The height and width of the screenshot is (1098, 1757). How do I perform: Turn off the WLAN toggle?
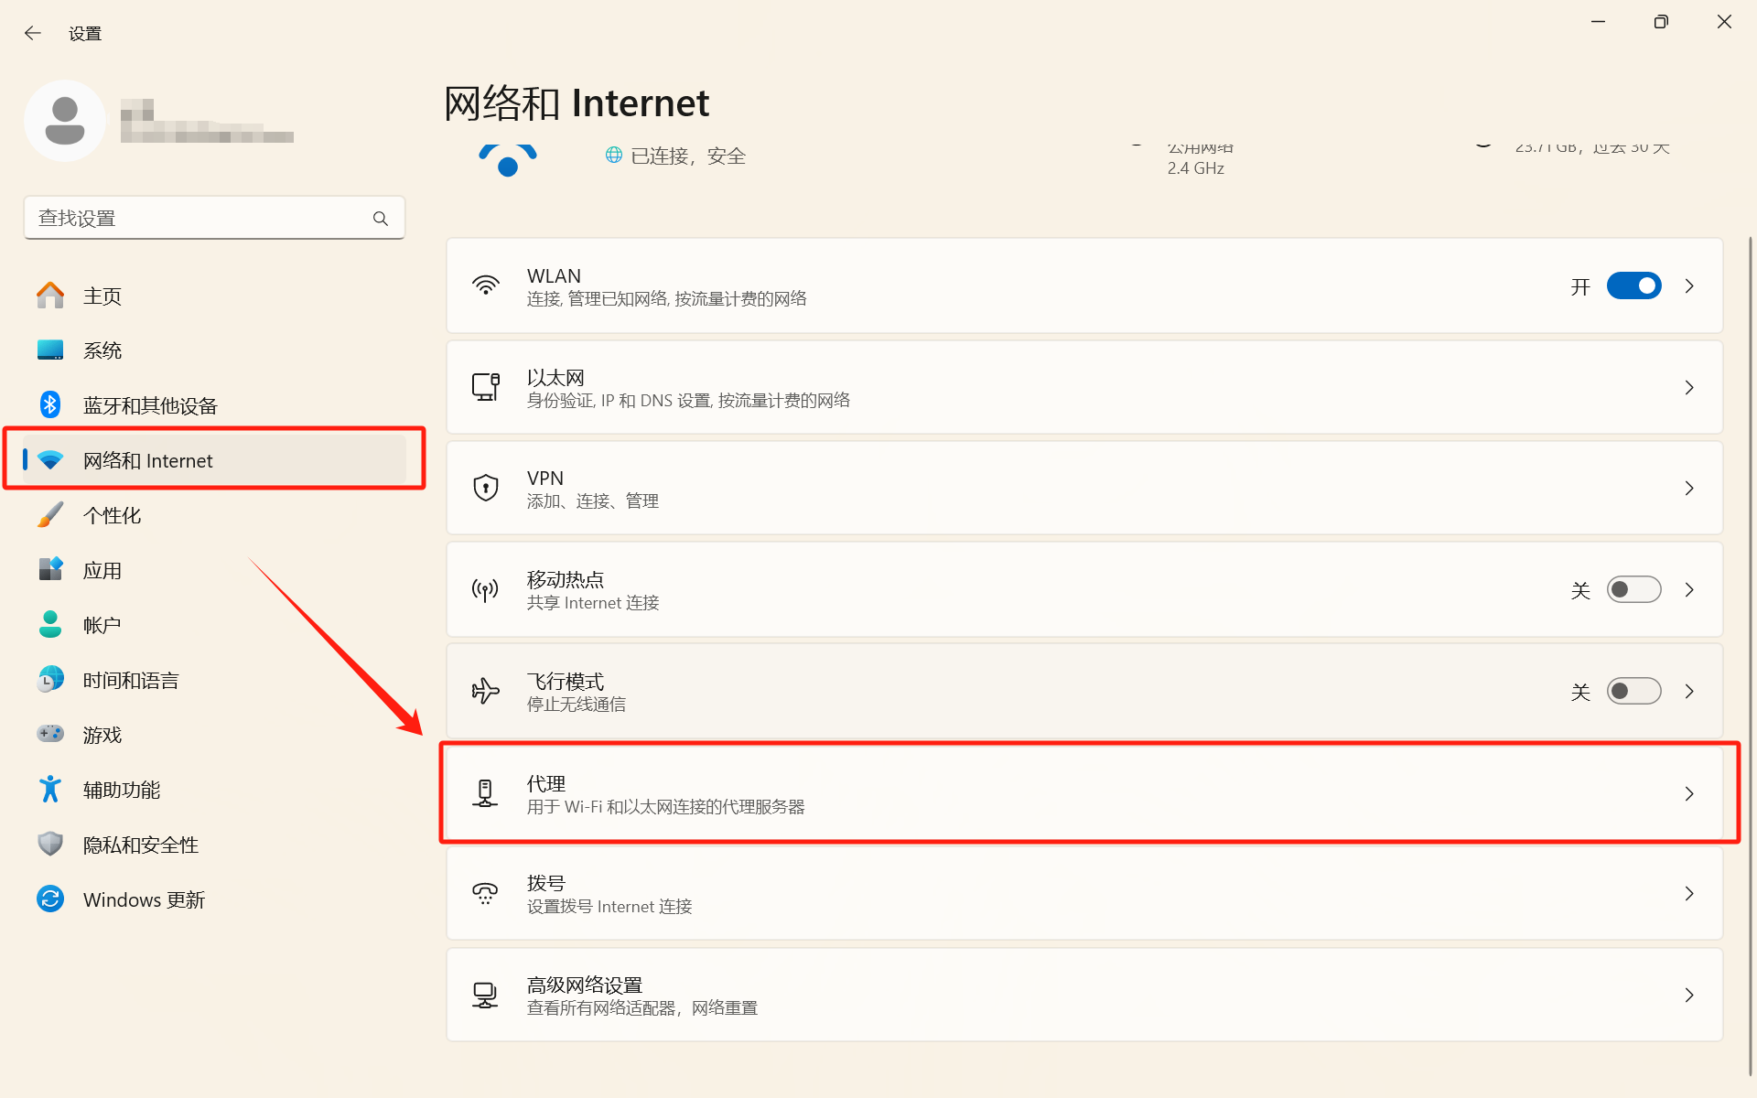[1633, 285]
